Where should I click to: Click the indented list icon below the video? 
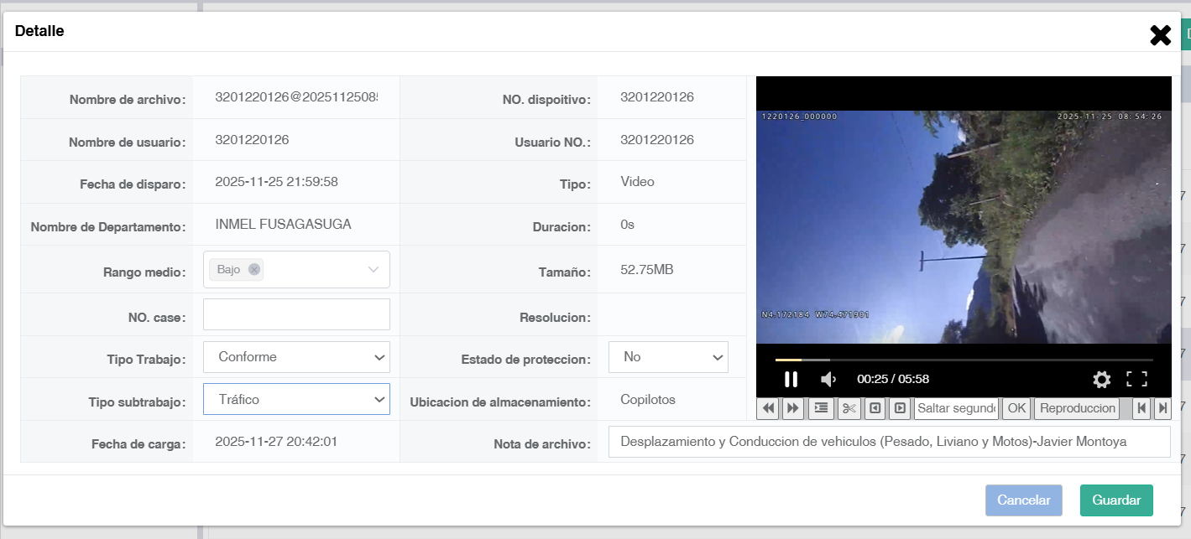tap(821, 408)
